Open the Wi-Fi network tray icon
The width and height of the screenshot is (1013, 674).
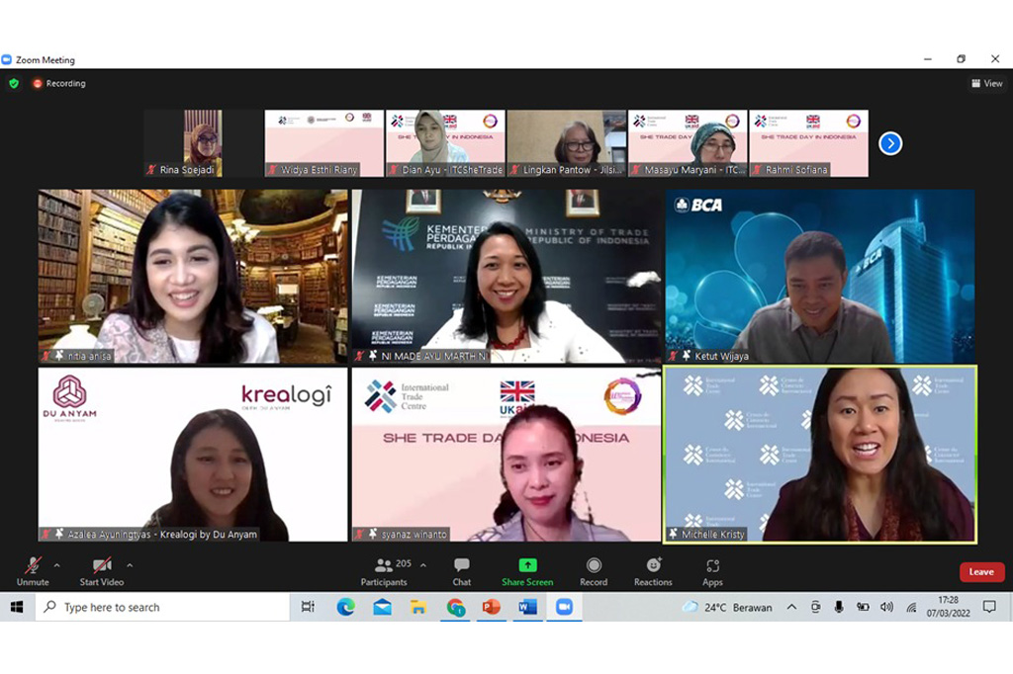click(x=911, y=607)
